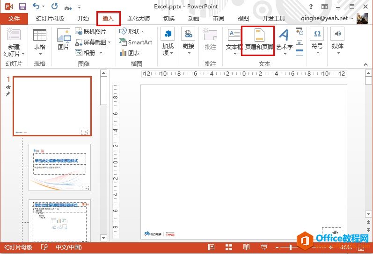373x254 pixels.
Task: Insert a 文本框 text box
Action: (234, 42)
